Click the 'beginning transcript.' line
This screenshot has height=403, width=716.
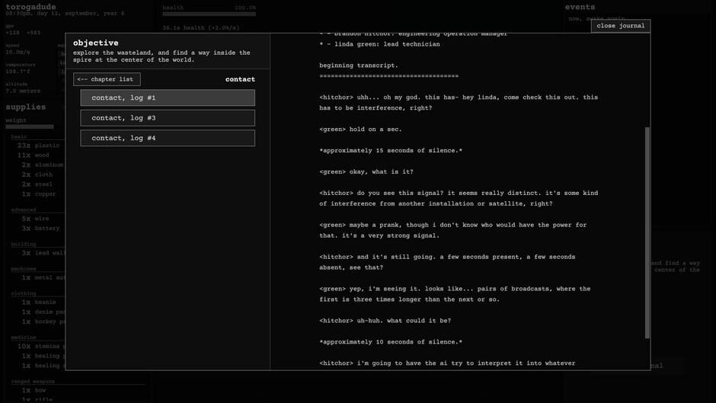click(359, 66)
